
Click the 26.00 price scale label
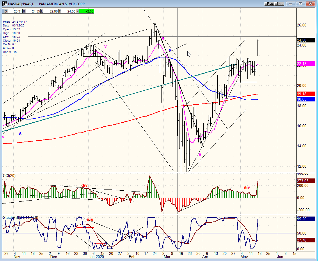pyautogui.click(x=302, y=25)
